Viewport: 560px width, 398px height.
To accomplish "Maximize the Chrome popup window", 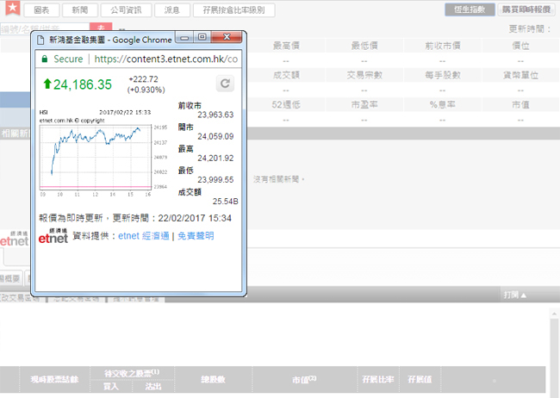I will (202, 37).
